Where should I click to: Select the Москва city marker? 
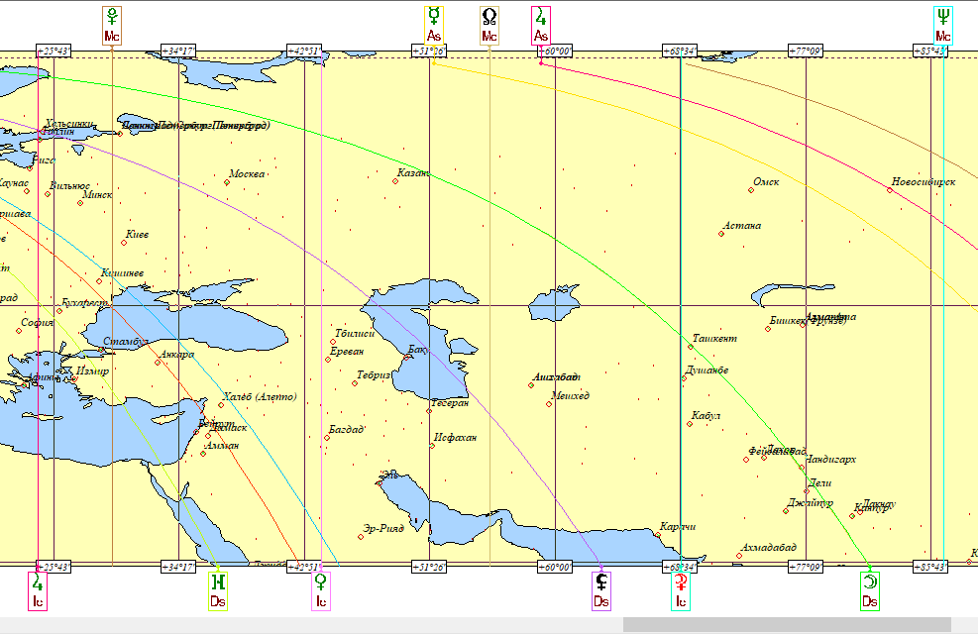(x=227, y=182)
